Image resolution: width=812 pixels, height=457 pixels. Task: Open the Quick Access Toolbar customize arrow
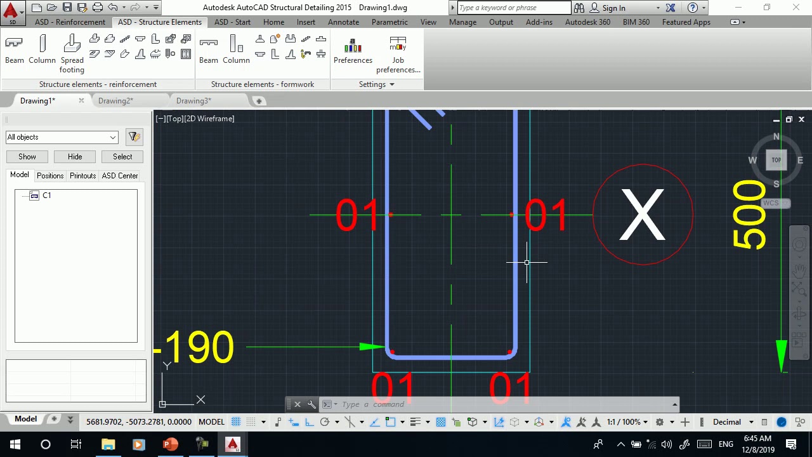pyautogui.click(x=156, y=8)
